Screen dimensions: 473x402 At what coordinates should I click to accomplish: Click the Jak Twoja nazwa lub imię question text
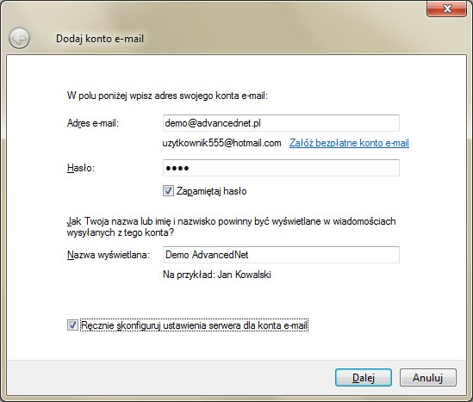pos(232,227)
